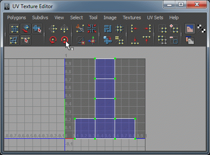Open the View menu
This screenshot has width=210, height=155.
tap(59, 18)
